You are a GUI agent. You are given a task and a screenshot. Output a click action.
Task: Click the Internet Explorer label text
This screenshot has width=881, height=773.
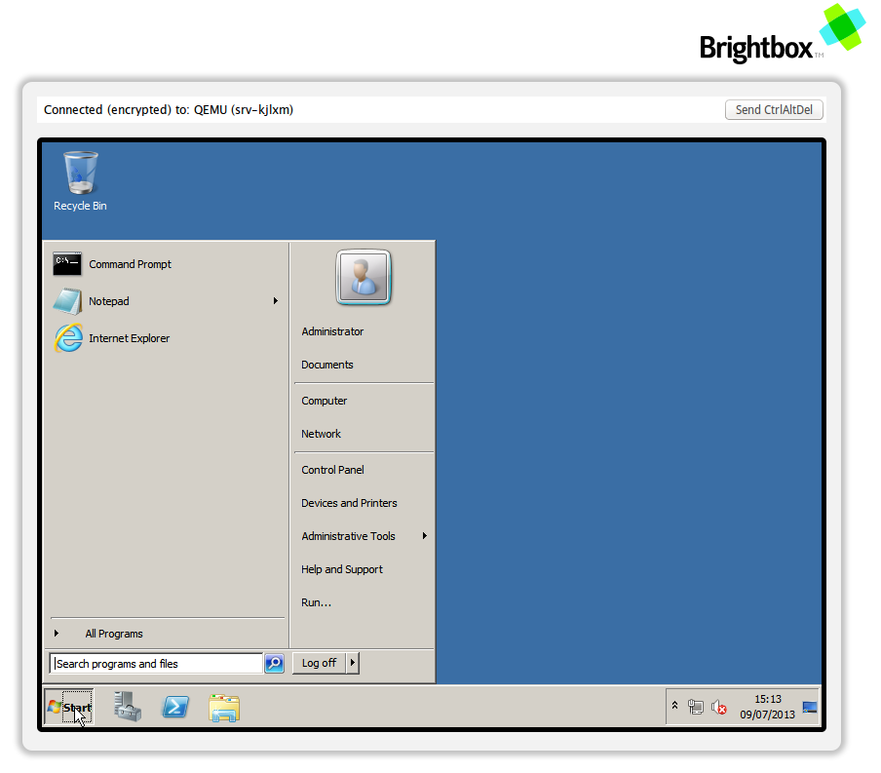(x=130, y=338)
